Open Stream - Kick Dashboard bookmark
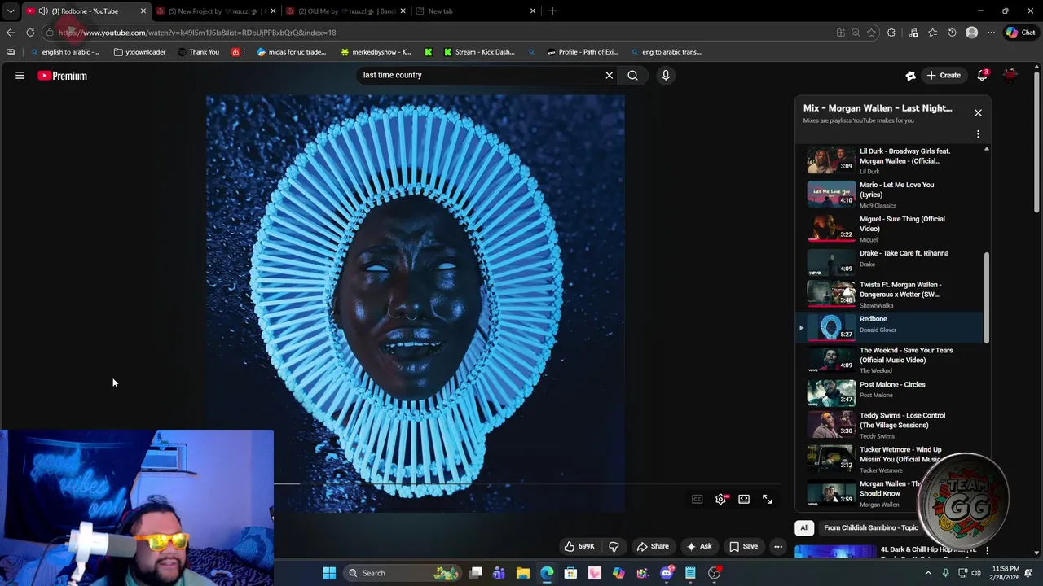The height and width of the screenshot is (586, 1043). click(478, 52)
